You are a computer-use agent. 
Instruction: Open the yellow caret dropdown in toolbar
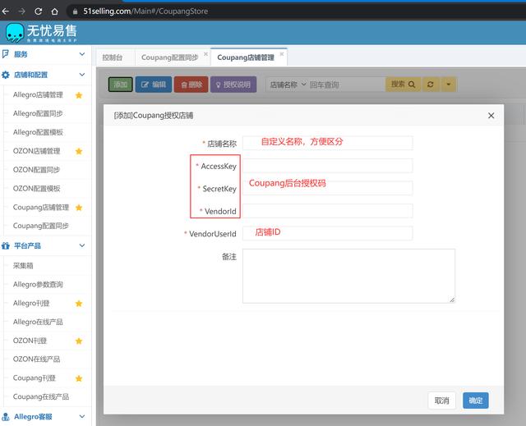pyautogui.click(x=448, y=85)
